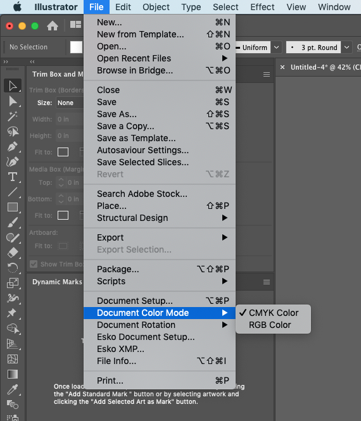Open the 3 pt. Round brush dropdown
The image size is (361, 421).
(x=346, y=47)
